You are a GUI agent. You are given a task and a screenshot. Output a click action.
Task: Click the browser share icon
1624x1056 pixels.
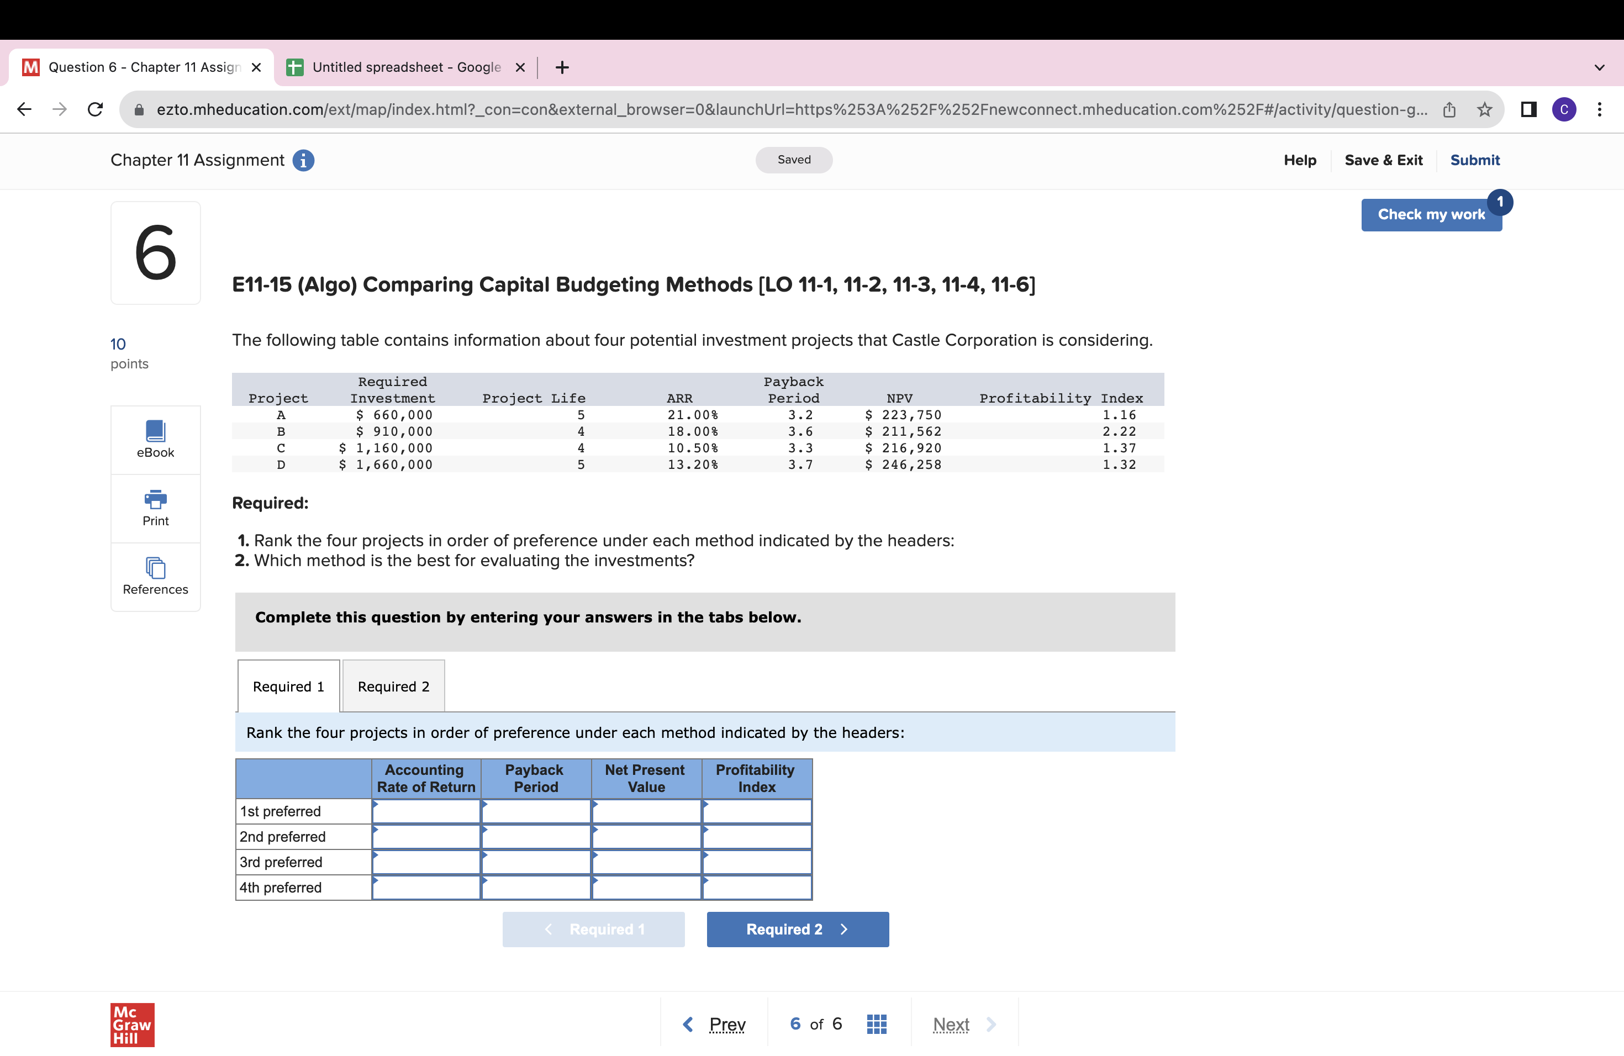point(1449,109)
